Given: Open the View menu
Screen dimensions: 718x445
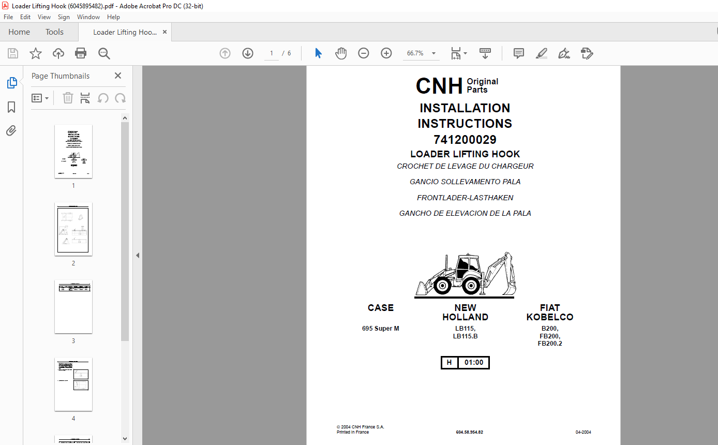Looking at the screenshot, I should click(x=44, y=17).
